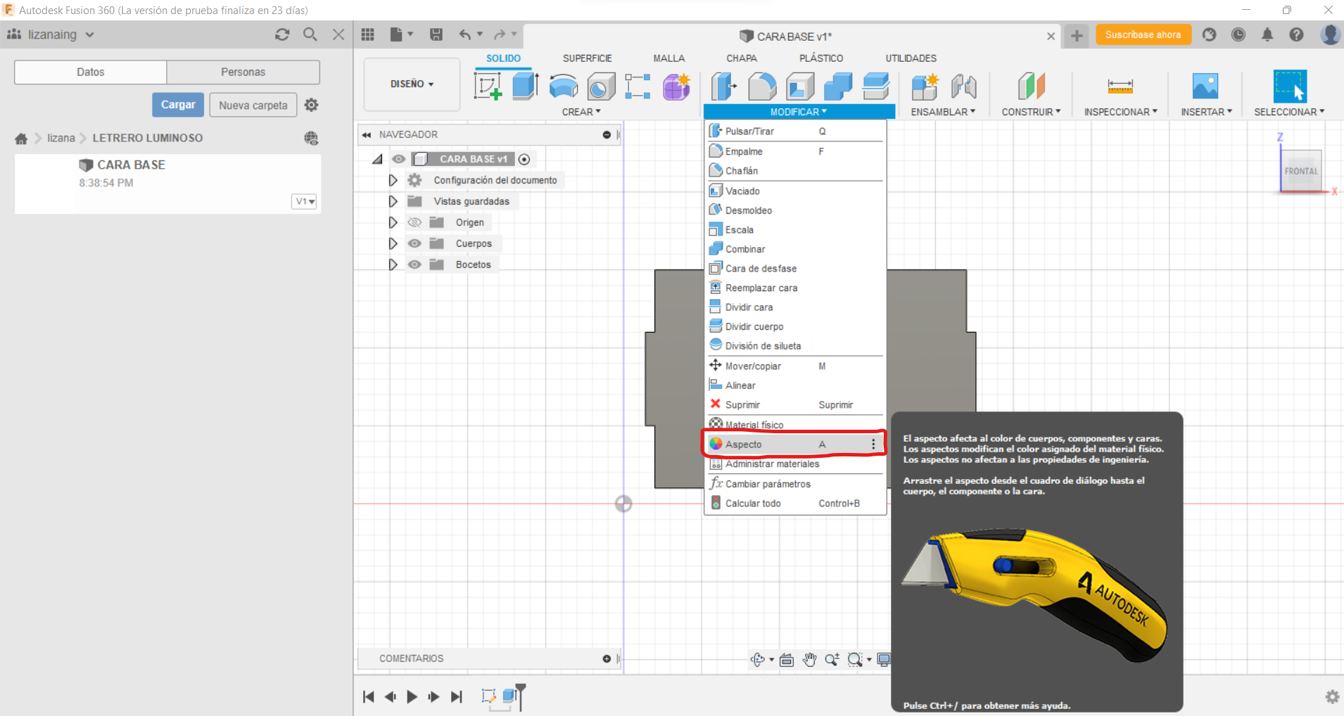Screen dimensions: 1344x716
Task: Choose Empalme from the Modificar menu
Action: click(x=795, y=151)
